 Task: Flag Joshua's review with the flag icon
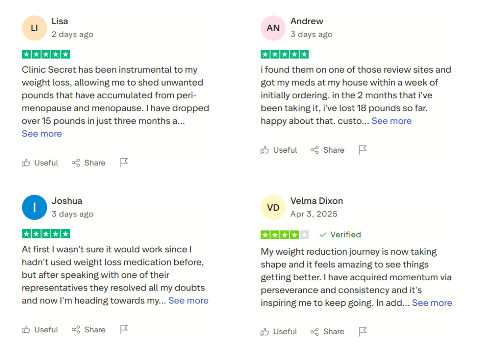coord(124,329)
